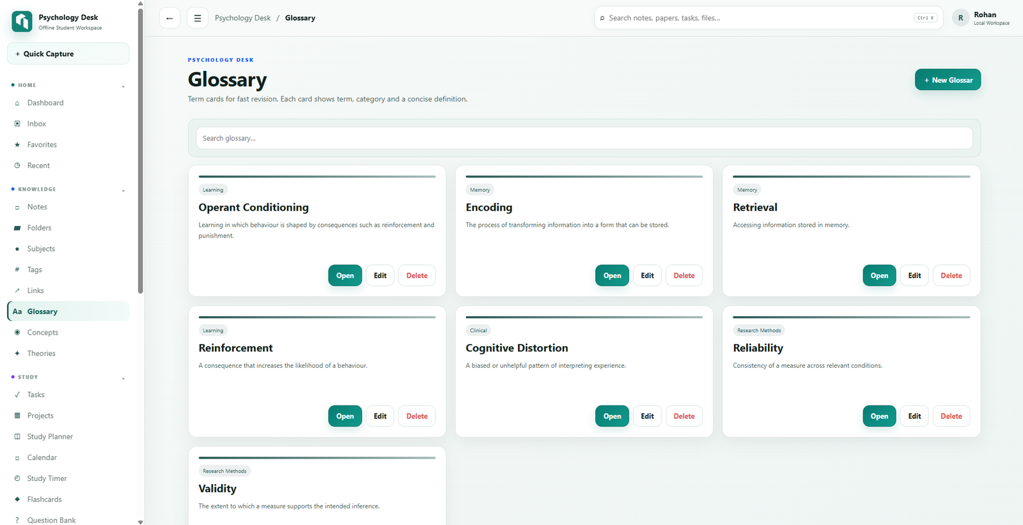Click the Psychology Desk breadcrumb link

click(243, 18)
